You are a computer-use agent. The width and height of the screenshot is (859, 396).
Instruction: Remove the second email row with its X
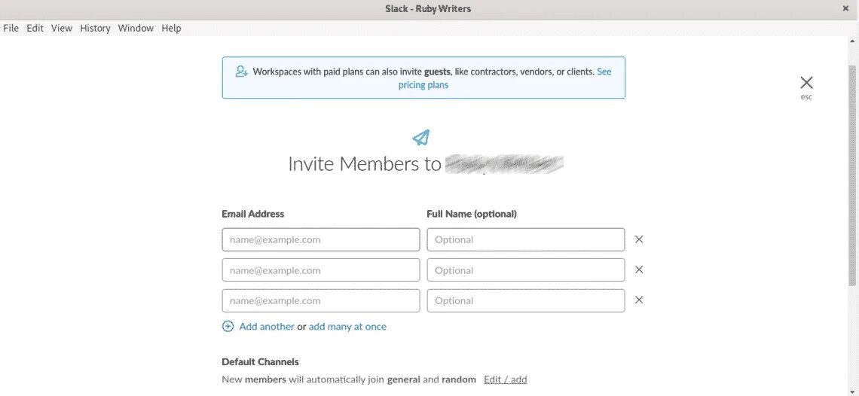639,270
